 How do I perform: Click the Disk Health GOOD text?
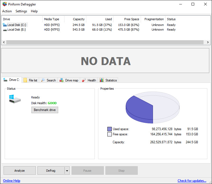(52, 103)
